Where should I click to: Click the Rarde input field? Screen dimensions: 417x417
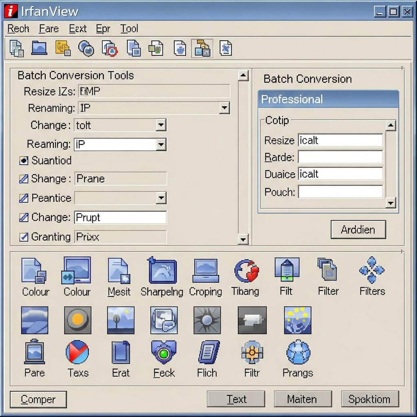(x=340, y=157)
